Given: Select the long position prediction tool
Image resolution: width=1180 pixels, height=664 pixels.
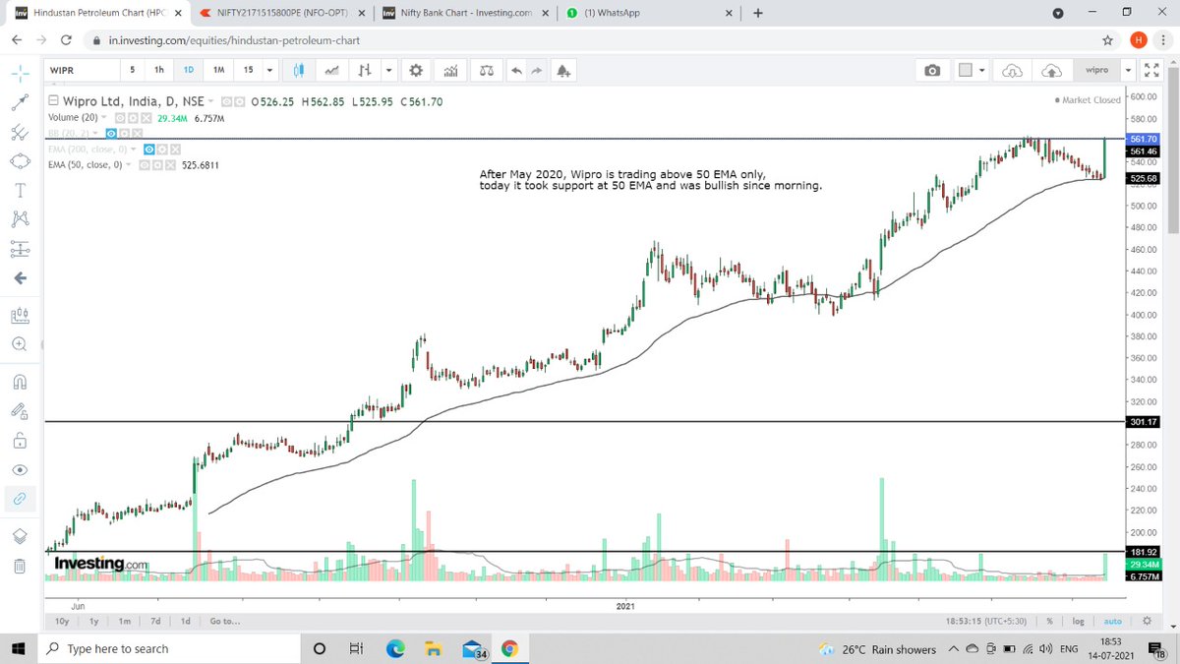Looking at the screenshot, I should 20,249.
